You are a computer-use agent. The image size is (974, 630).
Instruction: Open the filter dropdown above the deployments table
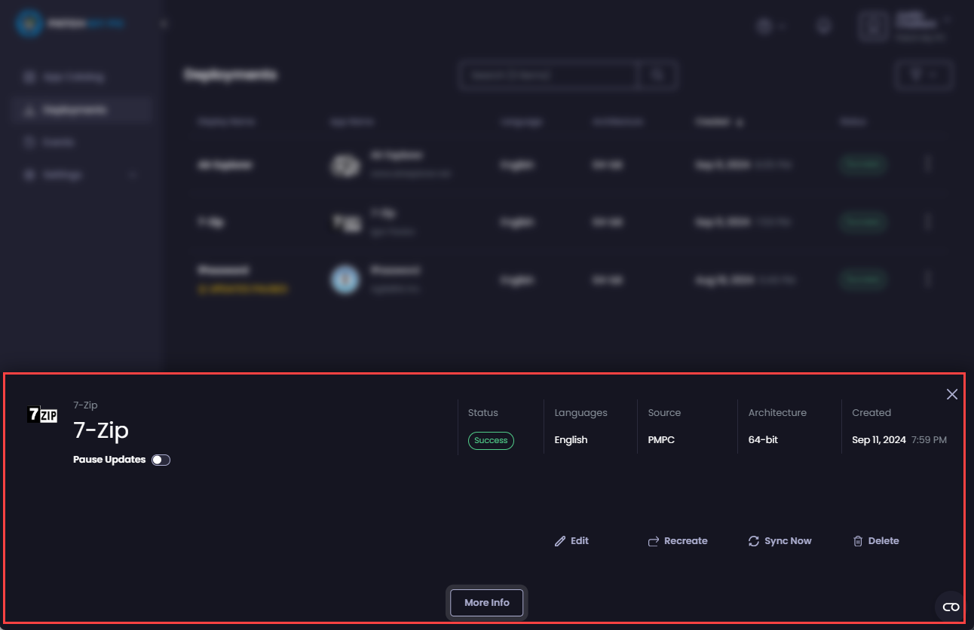923,75
